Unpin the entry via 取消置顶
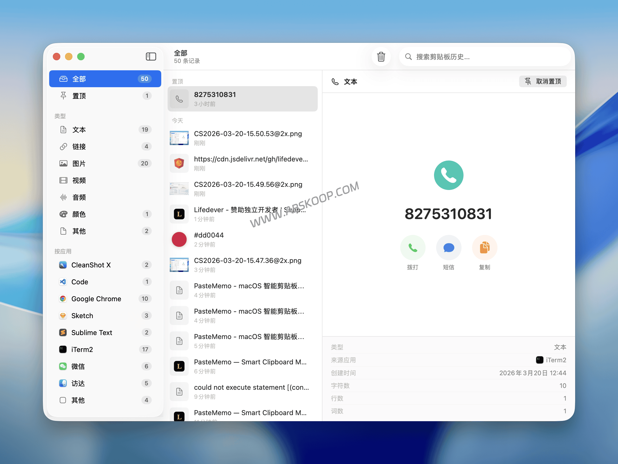This screenshot has height=464, width=618. coord(542,81)
